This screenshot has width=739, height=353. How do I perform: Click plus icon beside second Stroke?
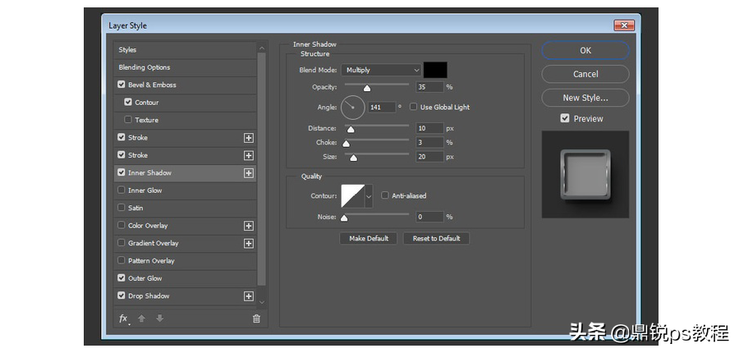tap(248, 155)
